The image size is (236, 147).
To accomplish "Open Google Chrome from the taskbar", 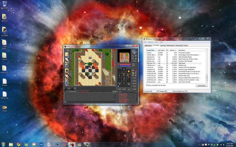I will pos(19,144).
